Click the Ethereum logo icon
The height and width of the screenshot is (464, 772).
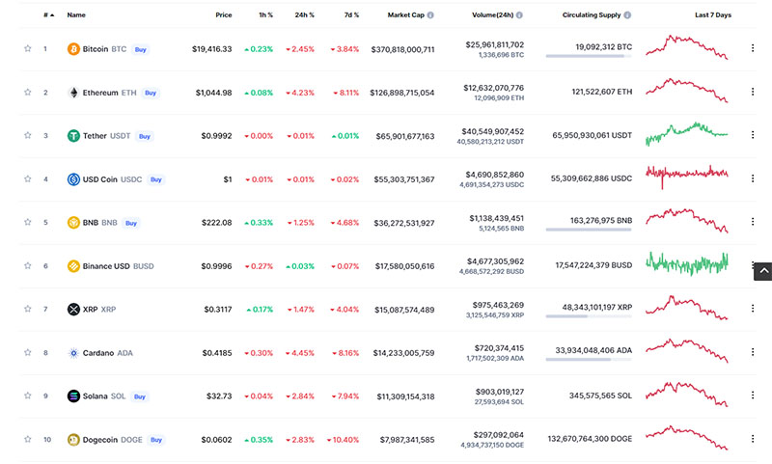[73, 93]
